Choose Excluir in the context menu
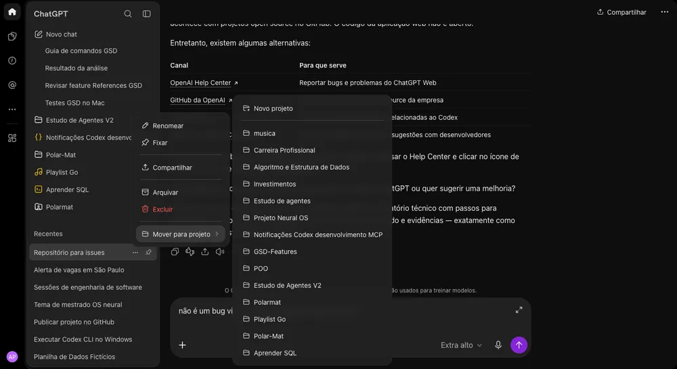Screen dimensions: 677x369 (x=181, y=209)
